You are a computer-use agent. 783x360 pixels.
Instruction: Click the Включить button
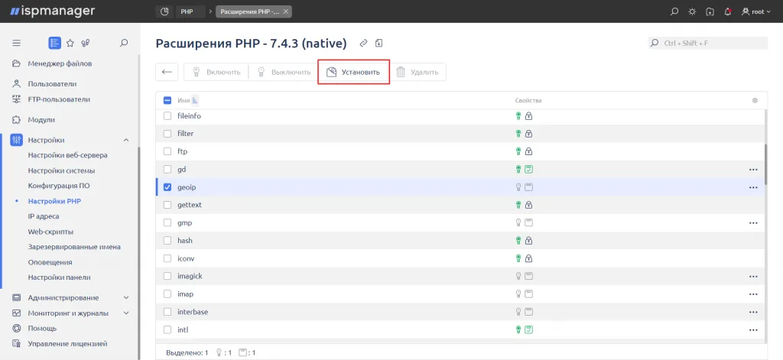(216, 72)
